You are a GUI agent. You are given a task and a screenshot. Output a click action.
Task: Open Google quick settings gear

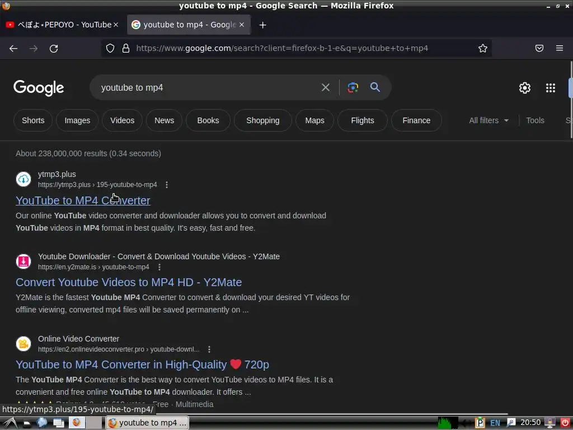click(525, 88)
